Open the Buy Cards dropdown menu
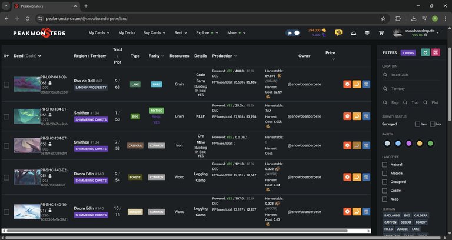 154,33
